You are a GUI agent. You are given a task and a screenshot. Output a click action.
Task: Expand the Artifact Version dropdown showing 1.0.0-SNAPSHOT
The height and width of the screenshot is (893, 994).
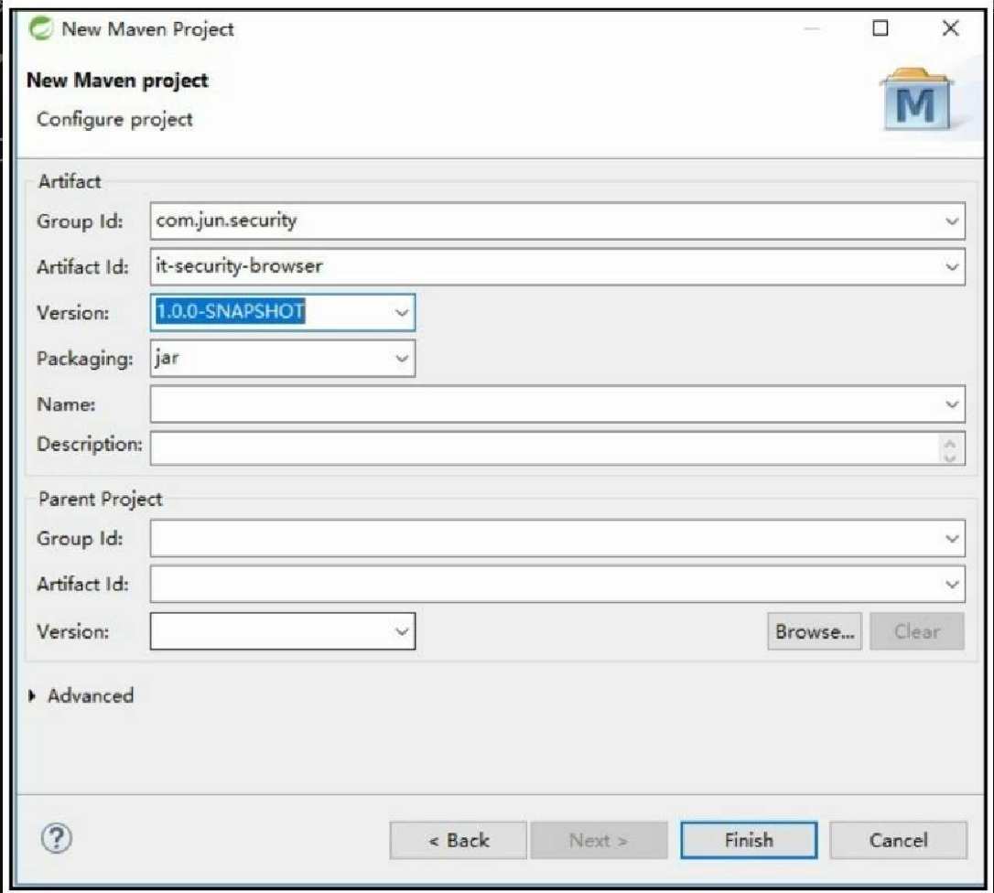point(401,312)
